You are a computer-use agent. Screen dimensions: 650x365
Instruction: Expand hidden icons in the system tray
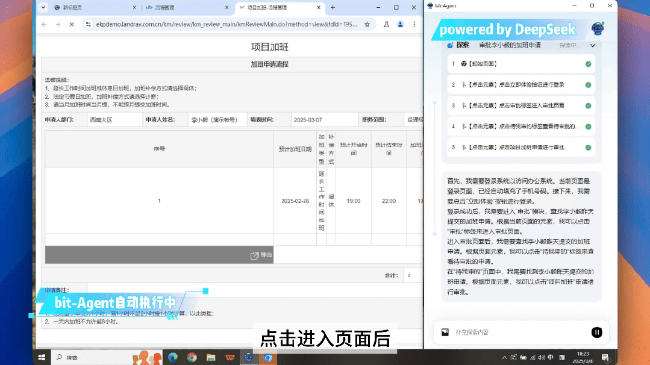pyautogui.click(x=505, y=357)
